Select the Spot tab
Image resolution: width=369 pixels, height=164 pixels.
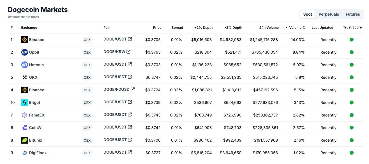[x=308, y=14]
